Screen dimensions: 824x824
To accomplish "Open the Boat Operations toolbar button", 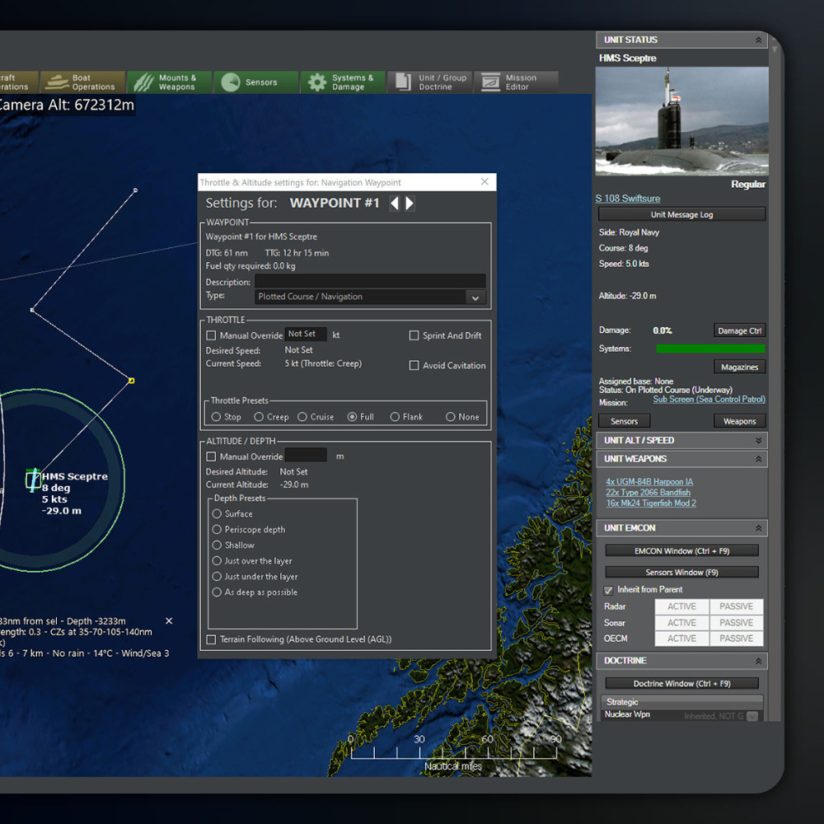I will tap(82, 82).
